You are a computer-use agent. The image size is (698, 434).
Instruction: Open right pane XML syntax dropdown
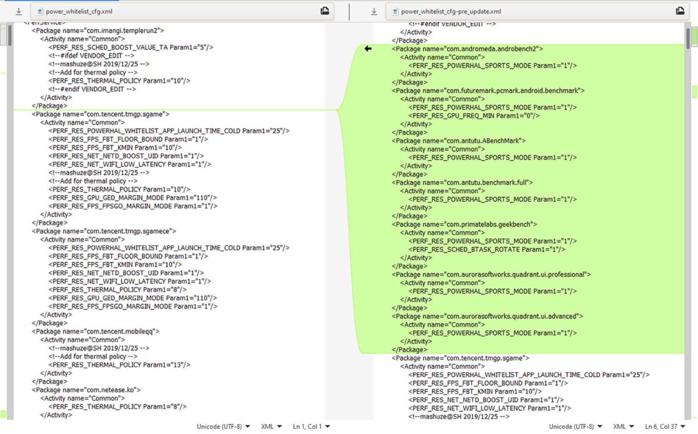623,426
